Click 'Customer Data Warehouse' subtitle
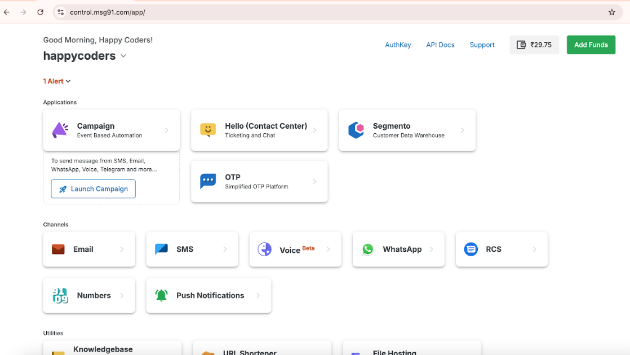 (409, 135)
